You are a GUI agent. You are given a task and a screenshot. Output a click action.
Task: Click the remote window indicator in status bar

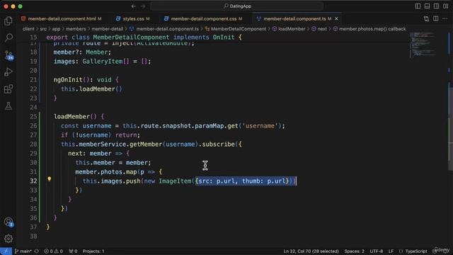pos(6,251)
